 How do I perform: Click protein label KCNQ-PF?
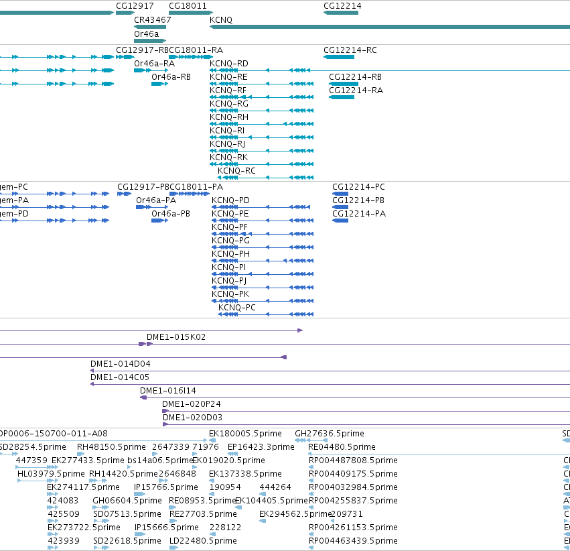point(230,227)
